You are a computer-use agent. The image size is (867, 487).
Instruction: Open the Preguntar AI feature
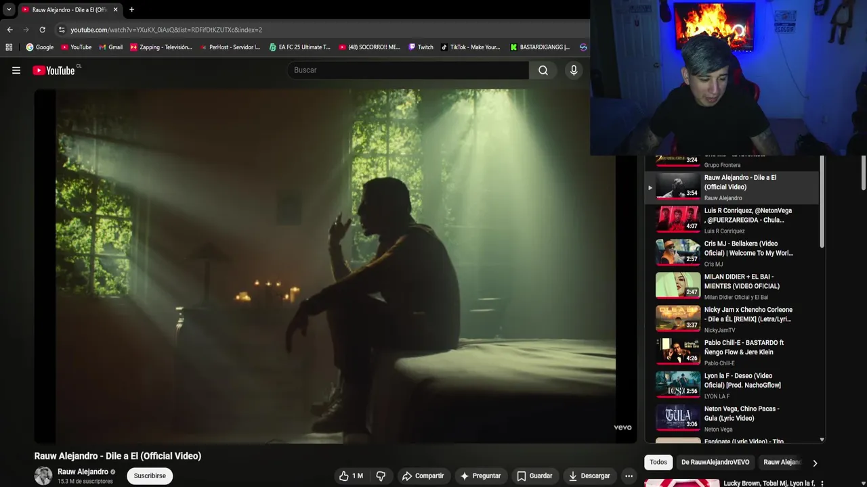click(x=480, y=476)
